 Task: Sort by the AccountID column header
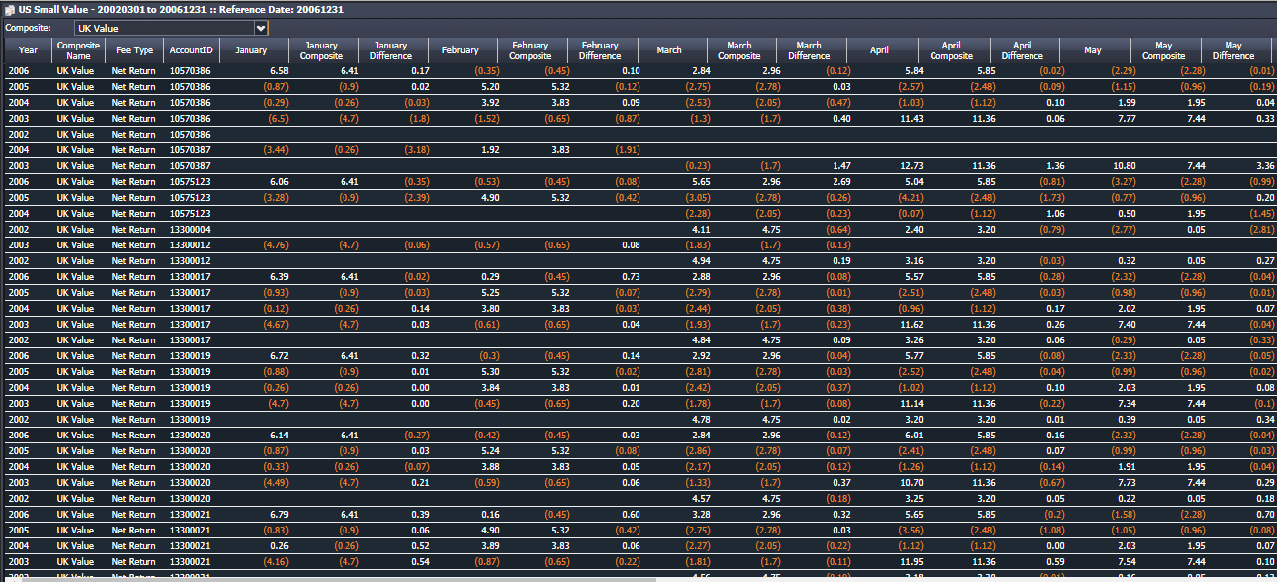[190, 50]
